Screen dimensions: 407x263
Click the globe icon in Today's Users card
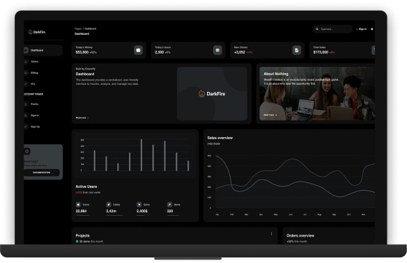[x=217, y=50]
